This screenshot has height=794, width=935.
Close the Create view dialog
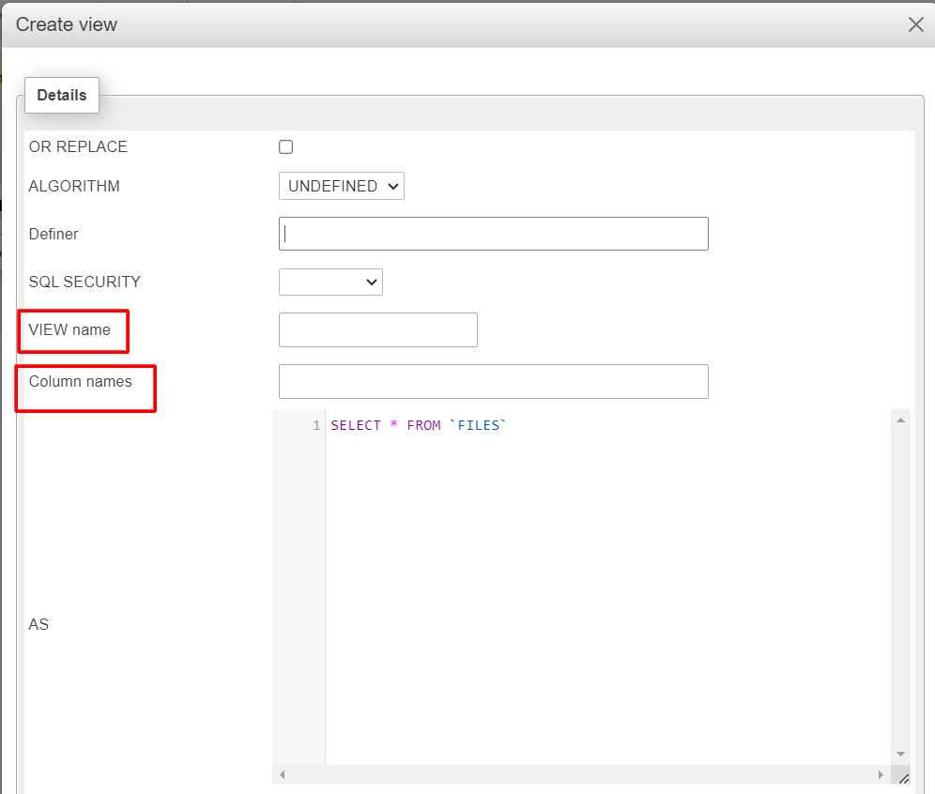[916, 24]
